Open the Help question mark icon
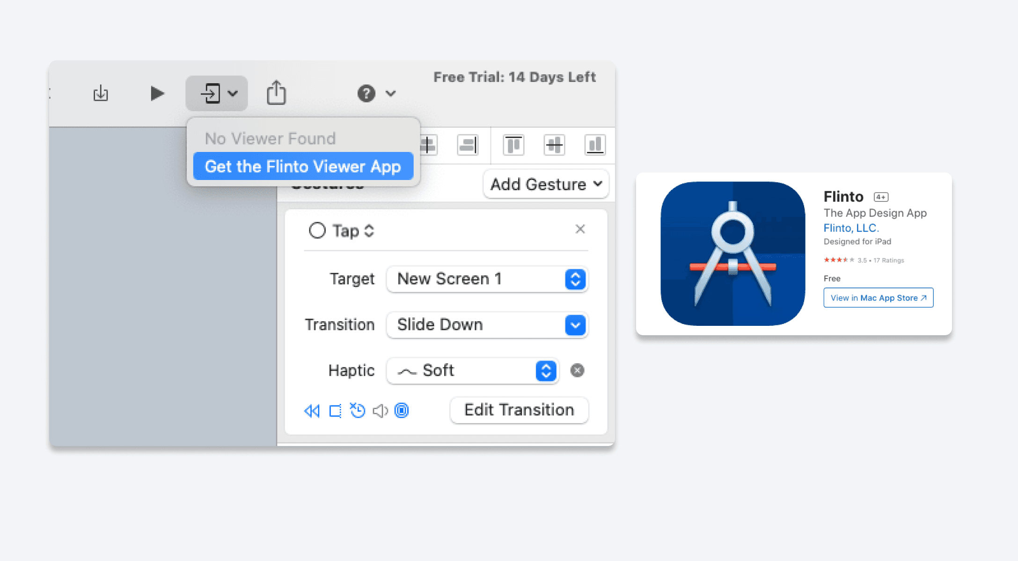 (366, 93)
